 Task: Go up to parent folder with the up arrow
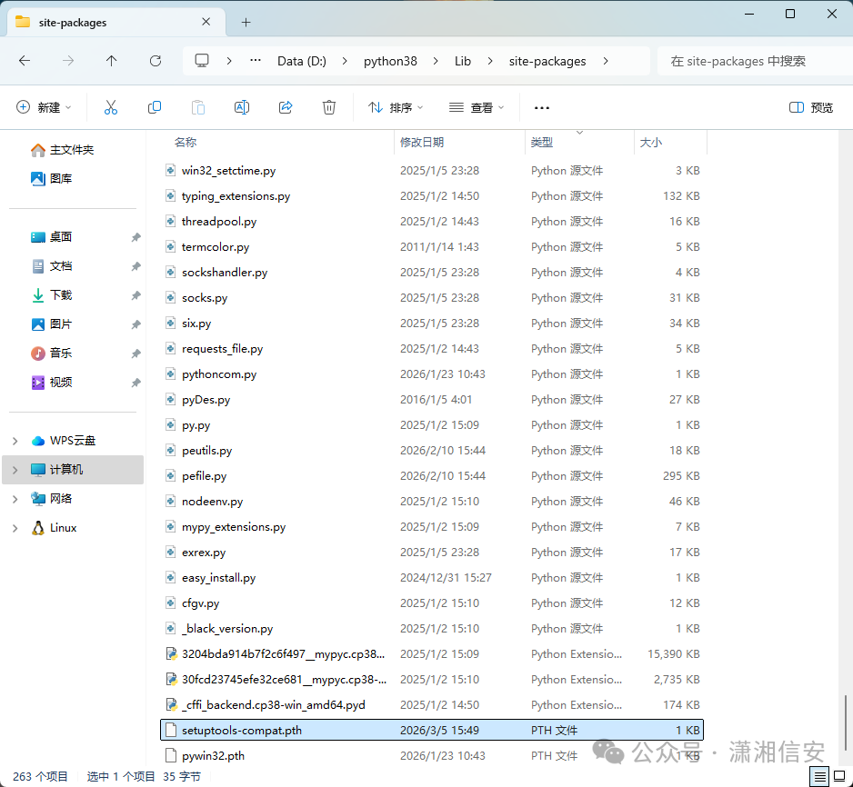pyautogui.click(x=111, y=61)
